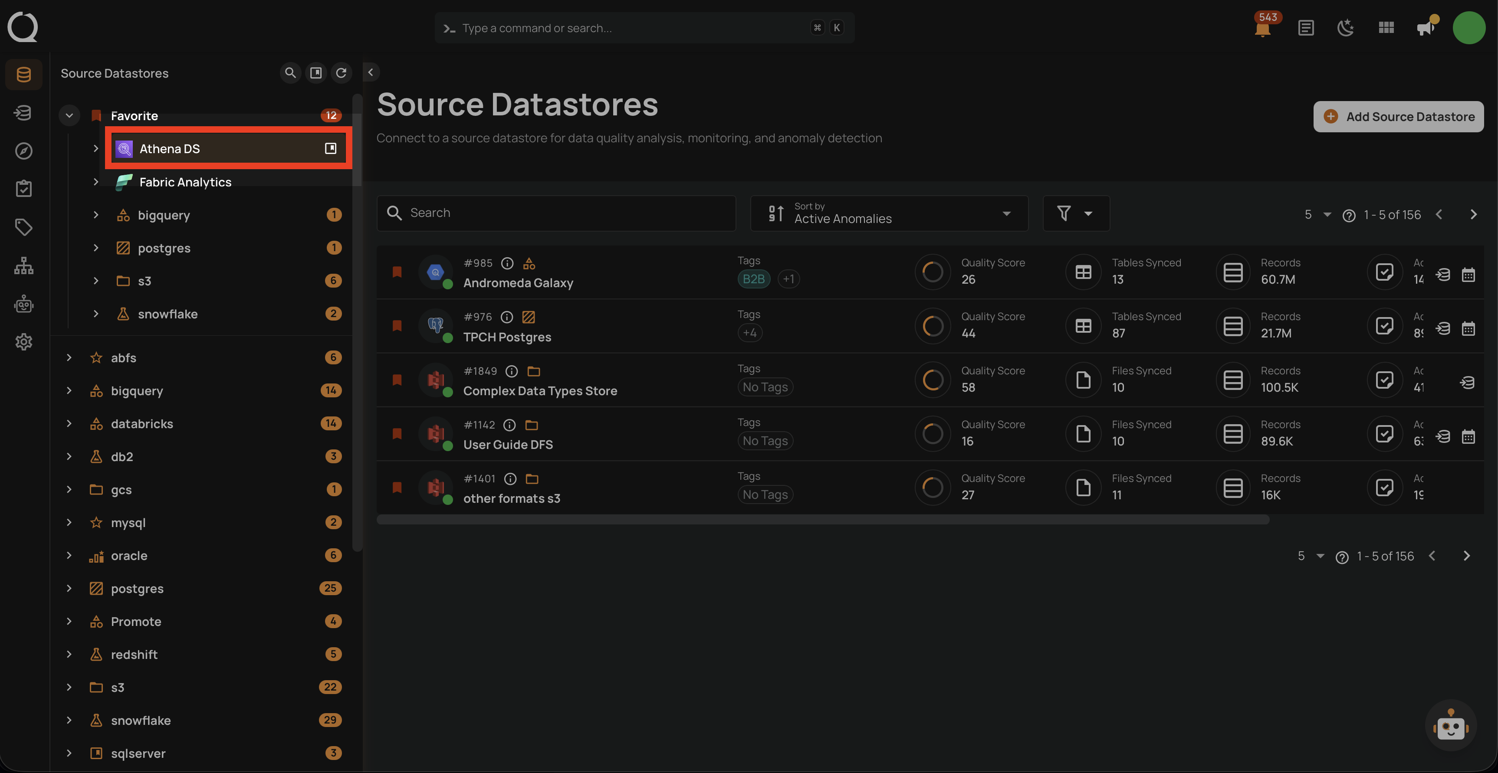Select the databricks group in sidebar tree
The width and height of the screenshot is (1498, 773).
click(142, 424)
